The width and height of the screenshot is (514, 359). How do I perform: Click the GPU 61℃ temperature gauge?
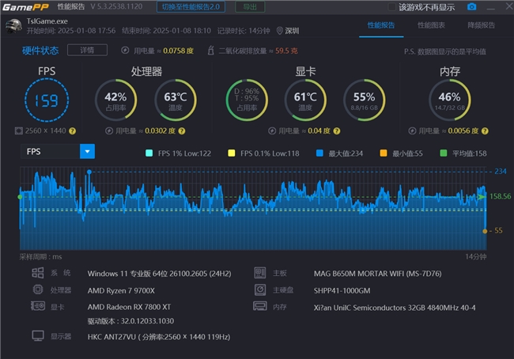point(305,100)
